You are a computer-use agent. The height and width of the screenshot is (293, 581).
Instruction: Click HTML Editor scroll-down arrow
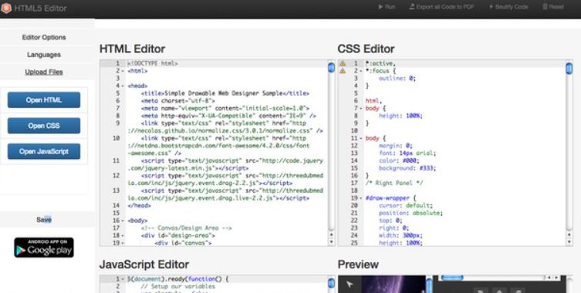[331, 242]
